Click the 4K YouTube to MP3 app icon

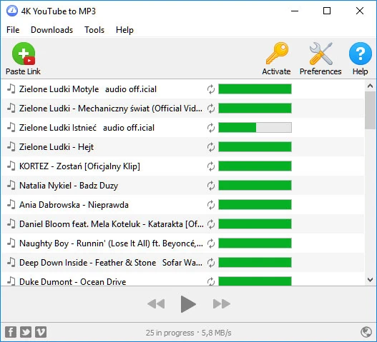(11, 11)
